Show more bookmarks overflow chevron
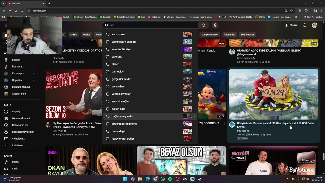Screen dimensions: 325x183 296,17
